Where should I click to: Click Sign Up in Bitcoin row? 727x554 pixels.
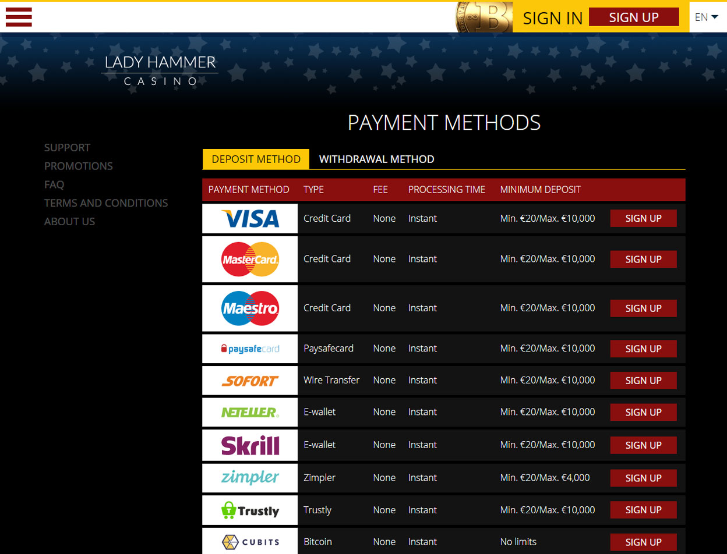643,542
